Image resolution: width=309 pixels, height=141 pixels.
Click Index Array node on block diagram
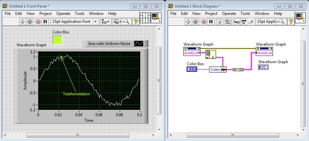pyautogui.click(x=210, y=54)
